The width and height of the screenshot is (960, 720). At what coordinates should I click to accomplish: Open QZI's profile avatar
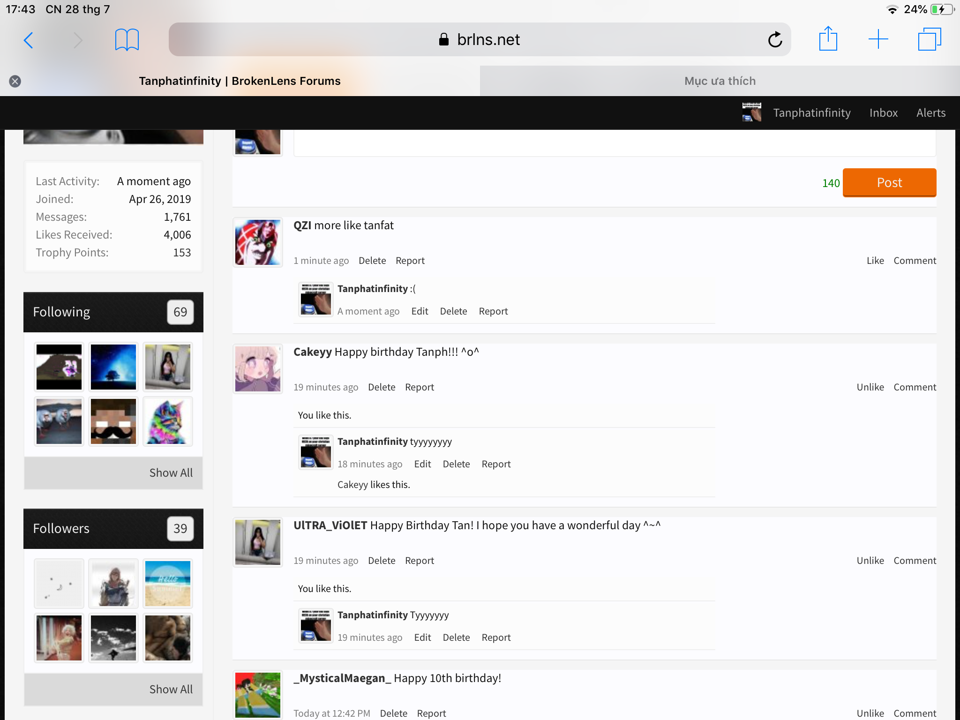(x=258, y=242)
